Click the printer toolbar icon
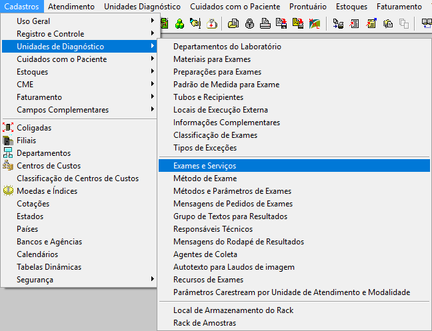This screenshot has width=432, height=331. [x=265, y=24]
